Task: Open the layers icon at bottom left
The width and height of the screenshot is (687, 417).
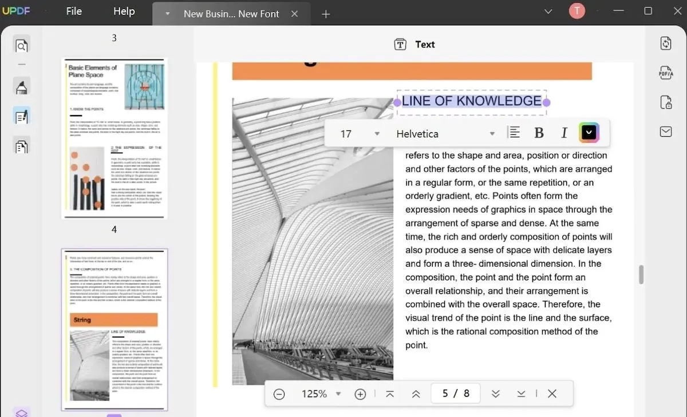Action: coord(21,412)
